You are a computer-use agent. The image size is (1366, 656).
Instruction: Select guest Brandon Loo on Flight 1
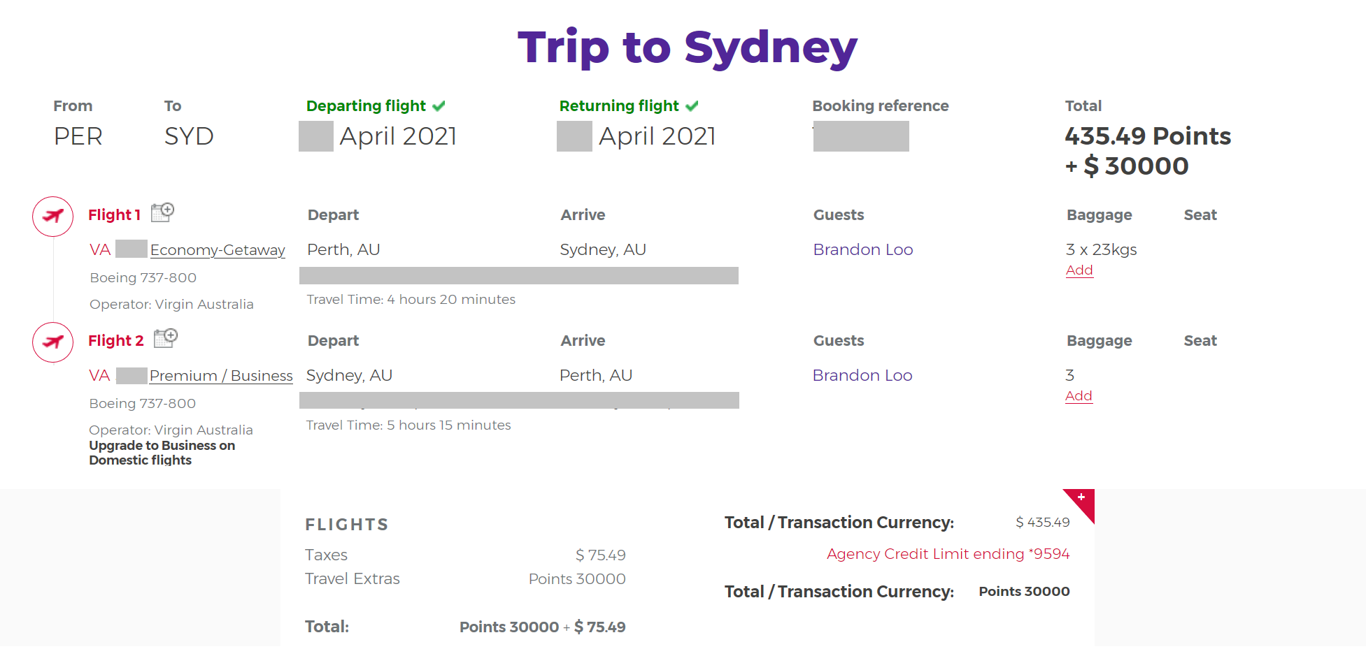862,249
